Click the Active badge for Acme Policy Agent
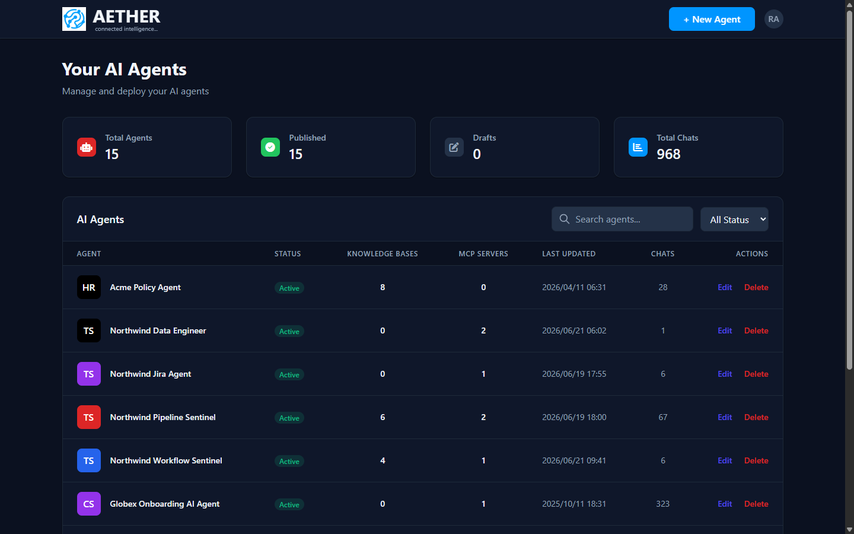 coord(289,288)
